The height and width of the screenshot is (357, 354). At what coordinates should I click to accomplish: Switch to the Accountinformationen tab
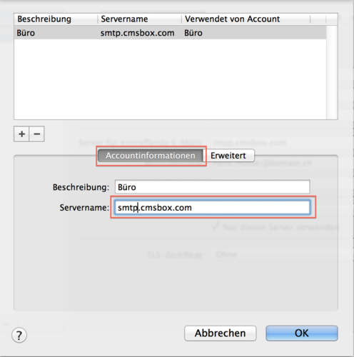151,156
